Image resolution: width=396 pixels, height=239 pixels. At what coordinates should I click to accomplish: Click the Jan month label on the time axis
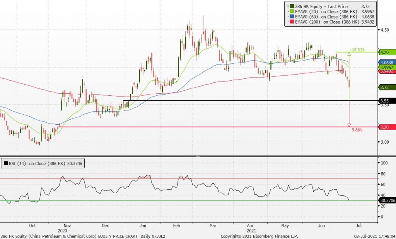(143, 225)
